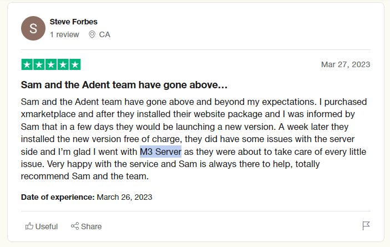Click the first green star

pyautogui.click(x=27, y=64)
